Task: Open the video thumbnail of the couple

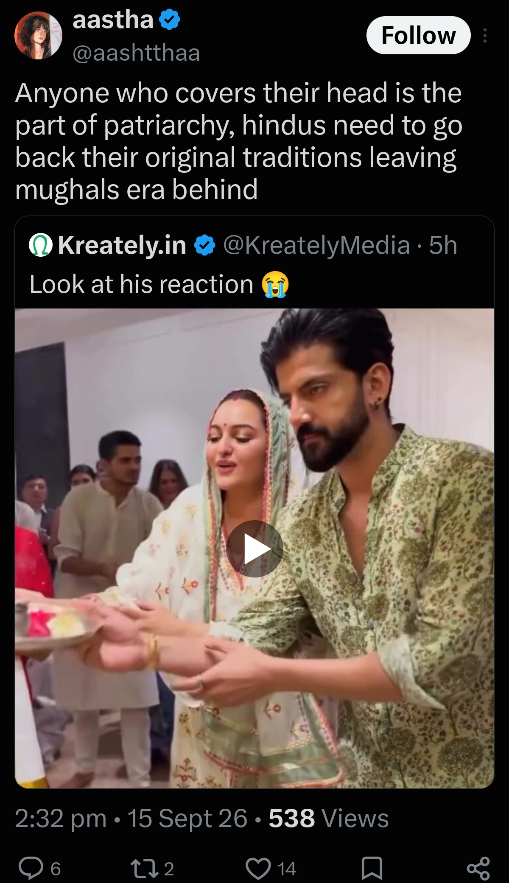Action: click(x=255, y=548)
